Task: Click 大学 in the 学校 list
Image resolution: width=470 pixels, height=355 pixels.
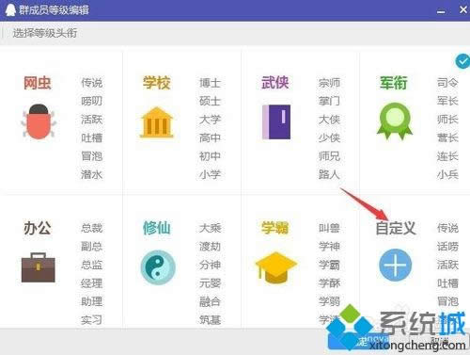Action: [x=210, y=120]
